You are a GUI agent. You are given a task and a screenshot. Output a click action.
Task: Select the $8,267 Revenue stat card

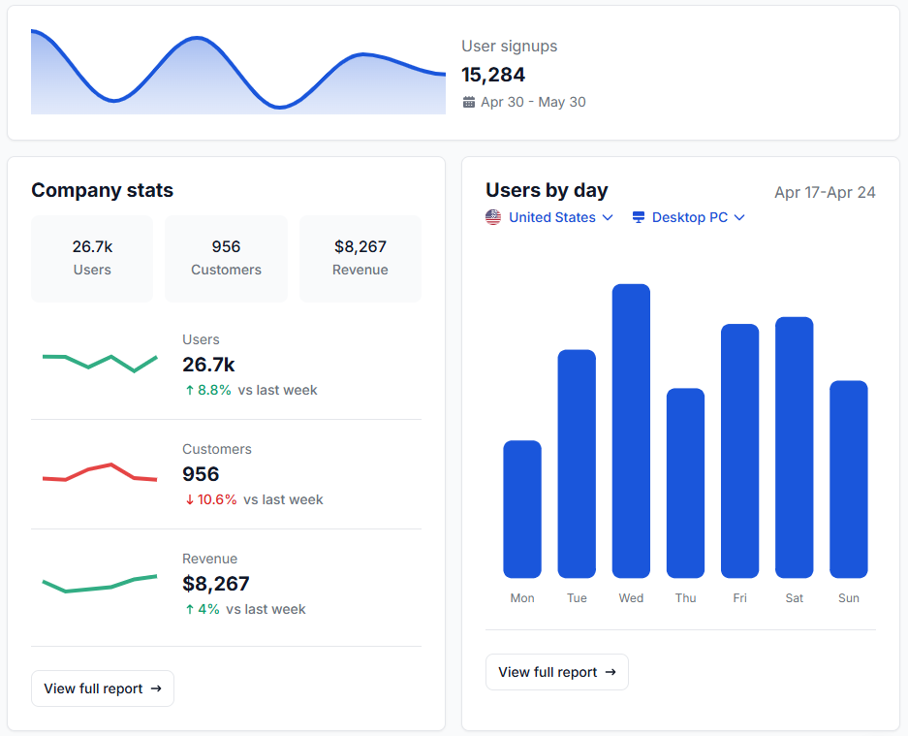point(360,258)
